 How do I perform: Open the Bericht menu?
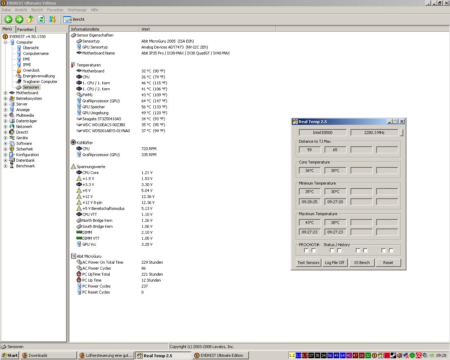37,10
